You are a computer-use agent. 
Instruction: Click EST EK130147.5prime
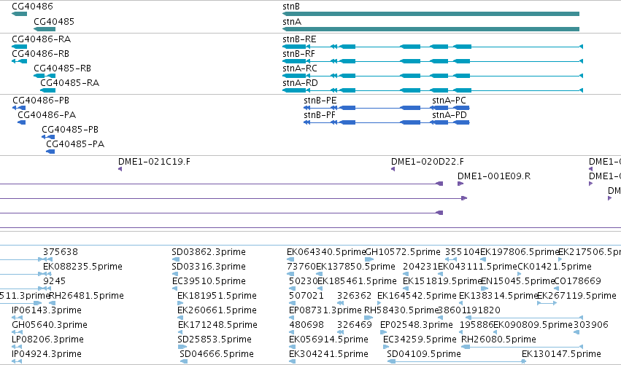(561, 353)
